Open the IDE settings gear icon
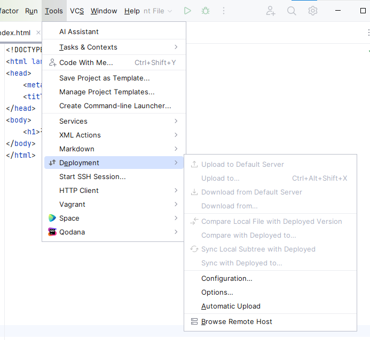 [313, 11]
